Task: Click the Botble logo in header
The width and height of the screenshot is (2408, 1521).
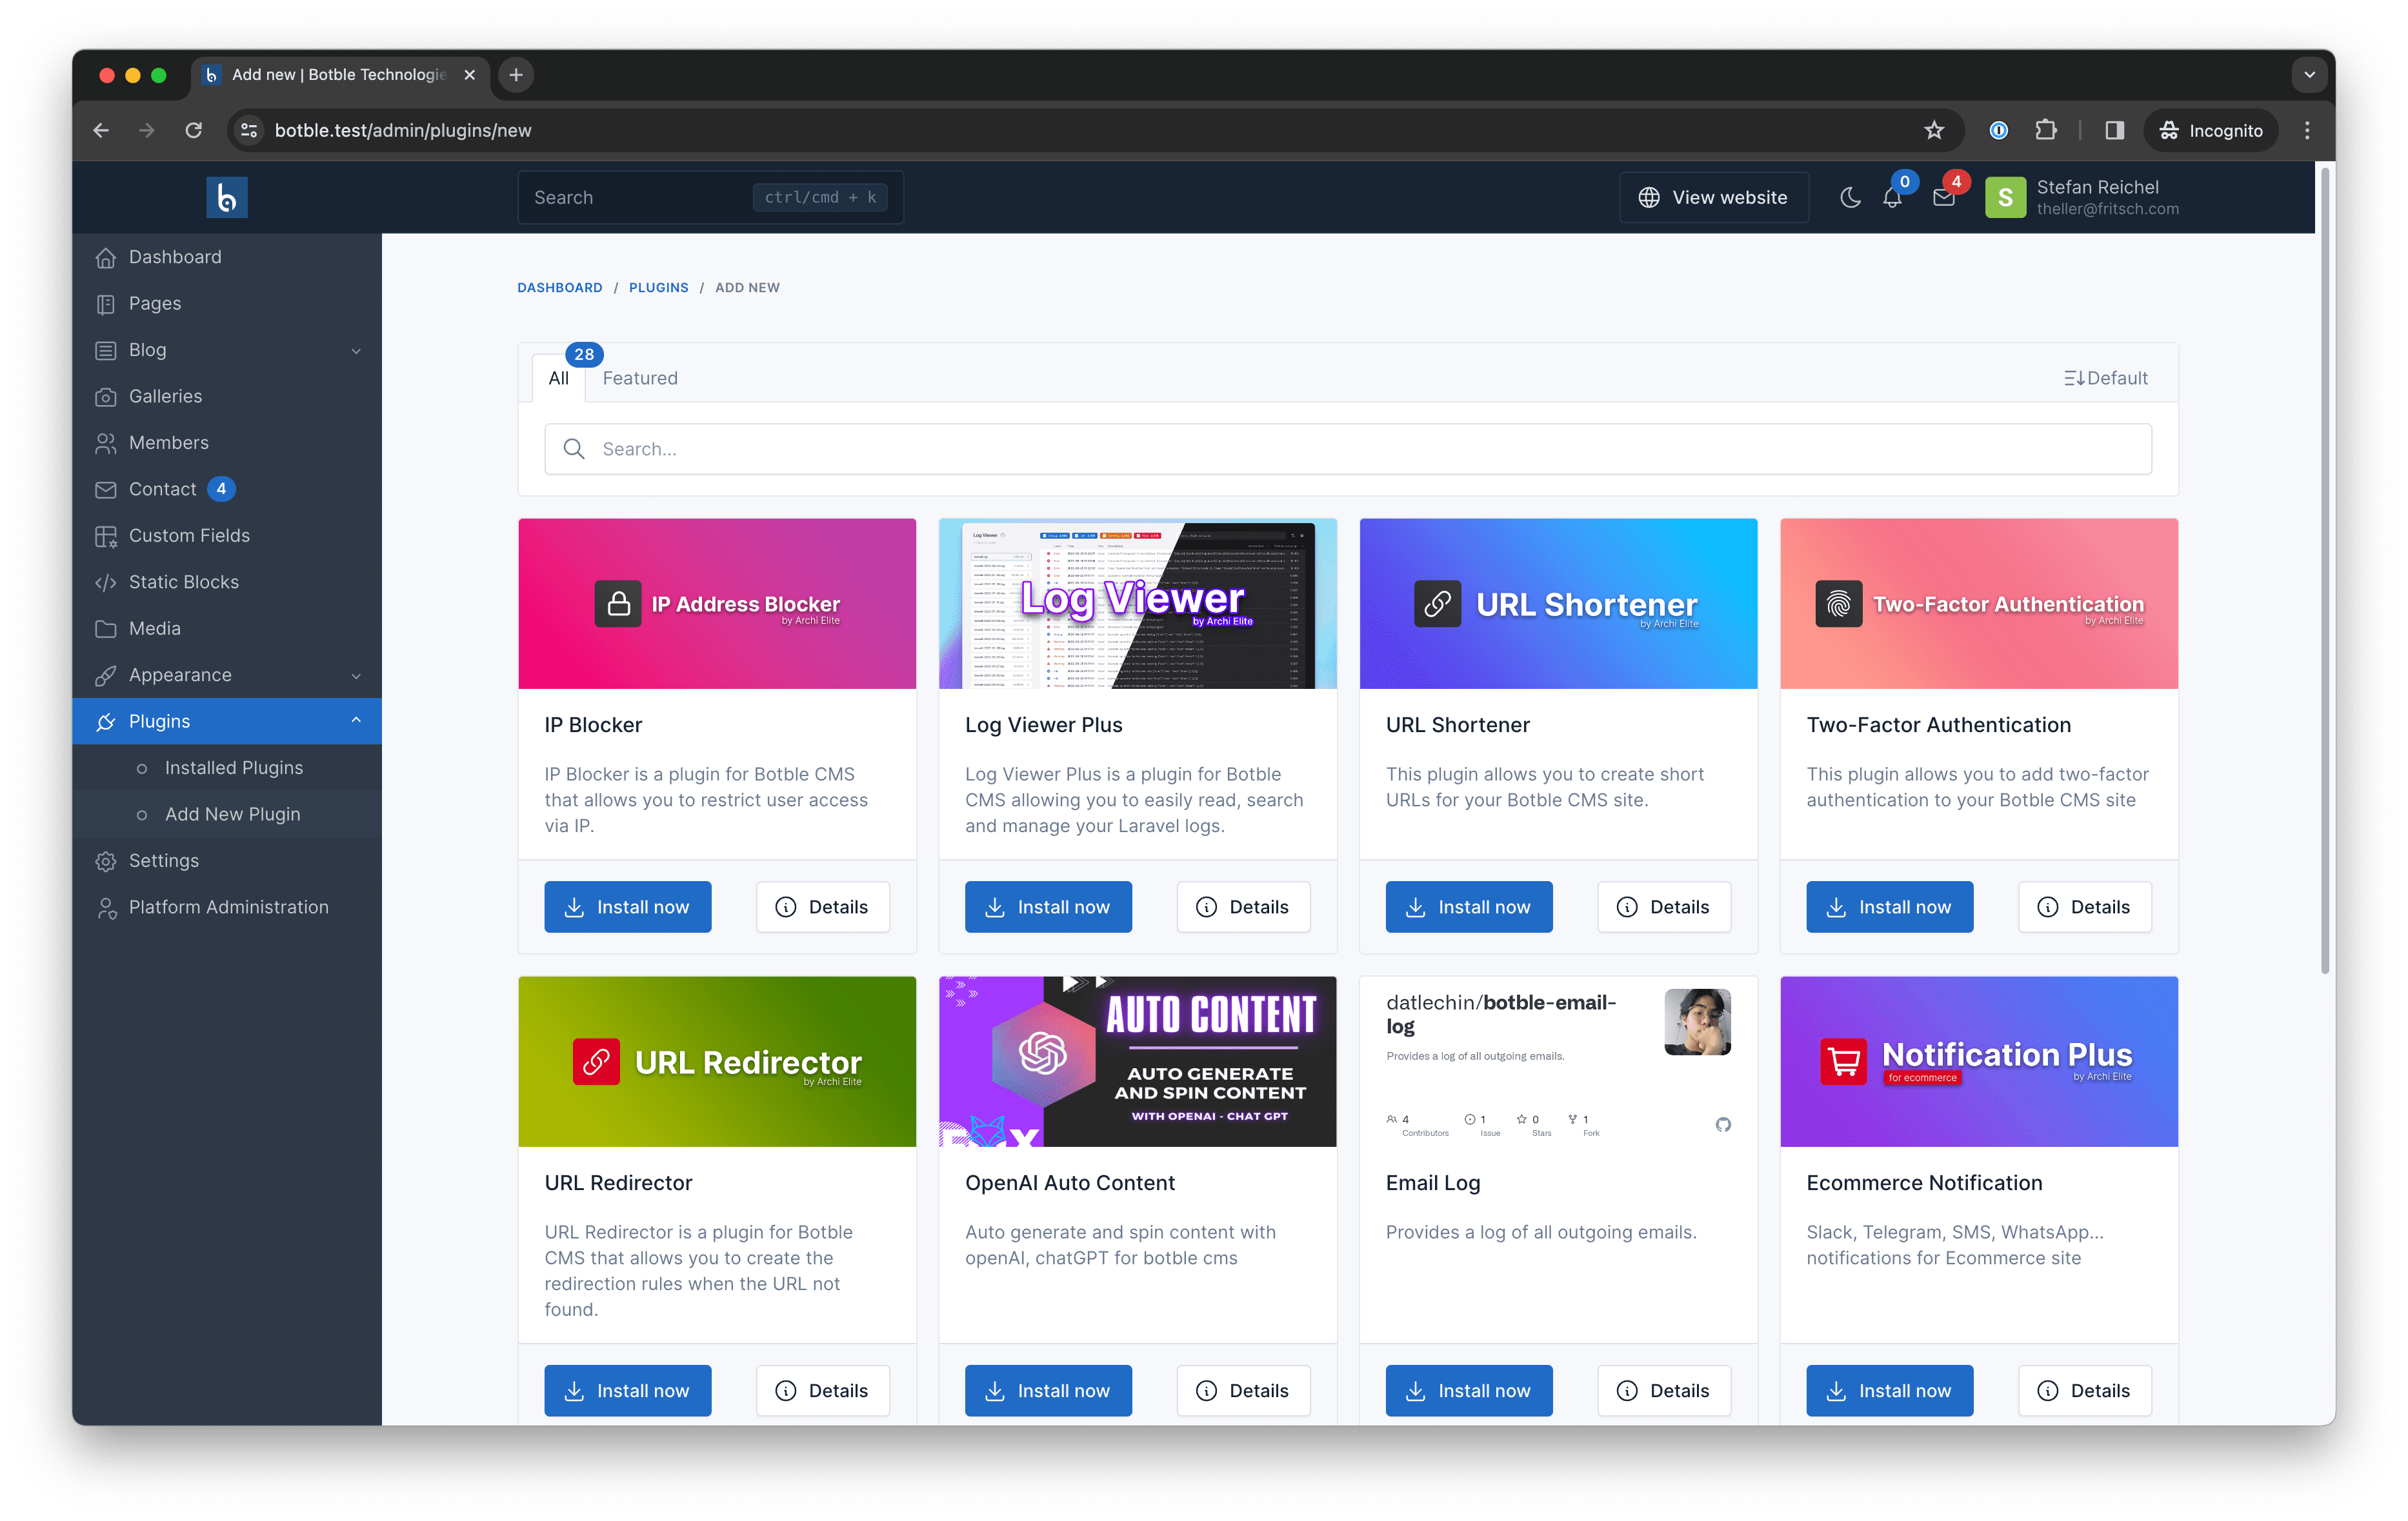Action: pos(227,197)
